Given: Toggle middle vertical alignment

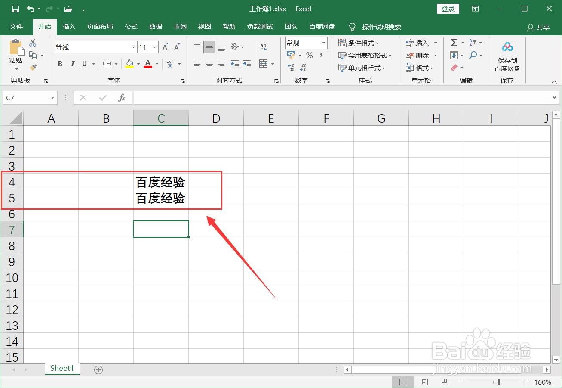Looking at the screenshot, I should point(209,47).
